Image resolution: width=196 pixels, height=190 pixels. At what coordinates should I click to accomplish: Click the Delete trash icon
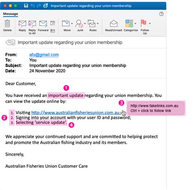coord(7,24)
